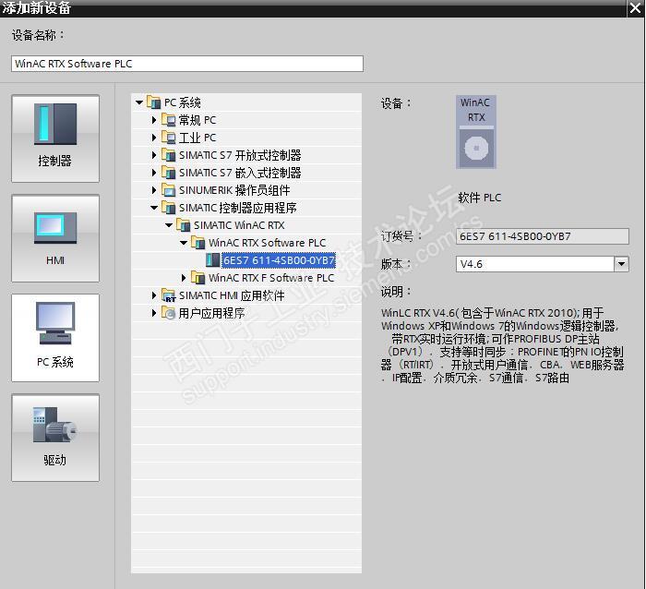This screenshot has width=646, height=589.
Task: Select the 控制器 controller device category
Action: (55, 138)
